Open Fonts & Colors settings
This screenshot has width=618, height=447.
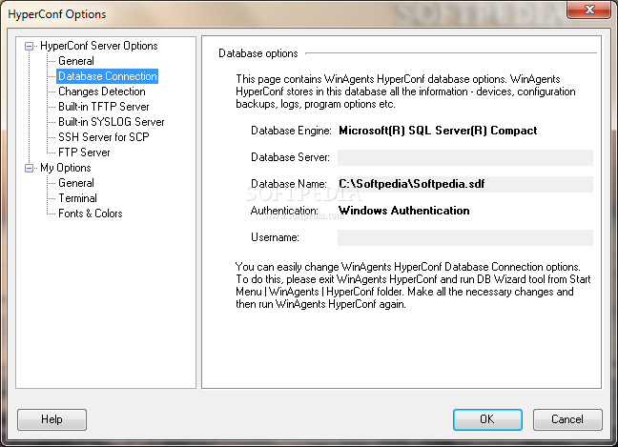[x=91, y=213]
